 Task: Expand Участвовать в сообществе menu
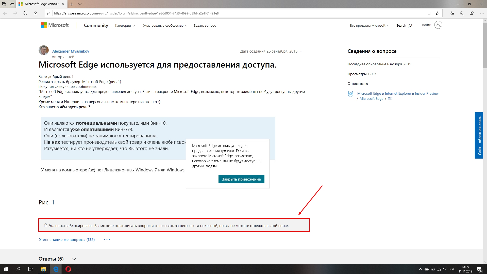click(165, 26)
